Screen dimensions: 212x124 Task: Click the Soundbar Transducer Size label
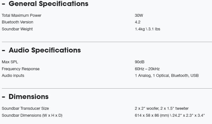(25, 108)
